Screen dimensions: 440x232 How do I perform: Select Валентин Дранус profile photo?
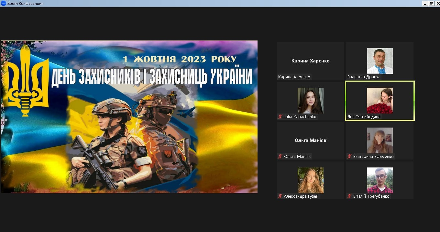point(380,61)
